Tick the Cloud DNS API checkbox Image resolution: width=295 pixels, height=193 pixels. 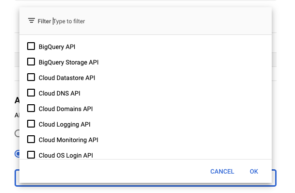(31, 93)
